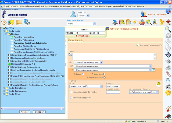Open the Ayuda menu
The width and height of the screenshot is (172, 123).
click(x=15, y=10)
